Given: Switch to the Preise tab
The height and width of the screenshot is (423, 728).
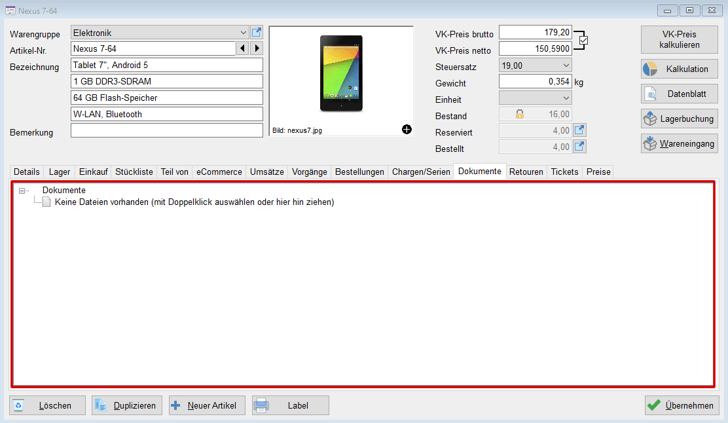Looking at the screenshot, I should click(x=598, y=172).
